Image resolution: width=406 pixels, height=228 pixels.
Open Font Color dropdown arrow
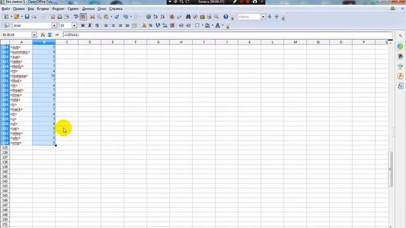[x=223, y=25]
